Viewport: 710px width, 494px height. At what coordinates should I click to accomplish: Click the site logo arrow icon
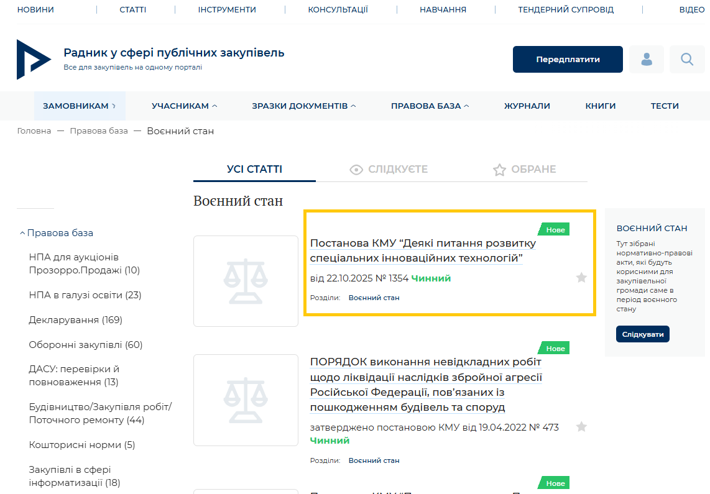point(34,60)
